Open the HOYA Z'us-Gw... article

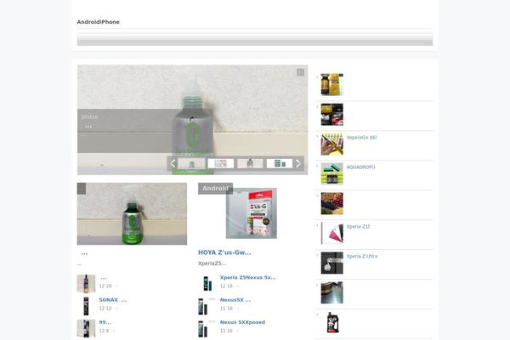224,252
